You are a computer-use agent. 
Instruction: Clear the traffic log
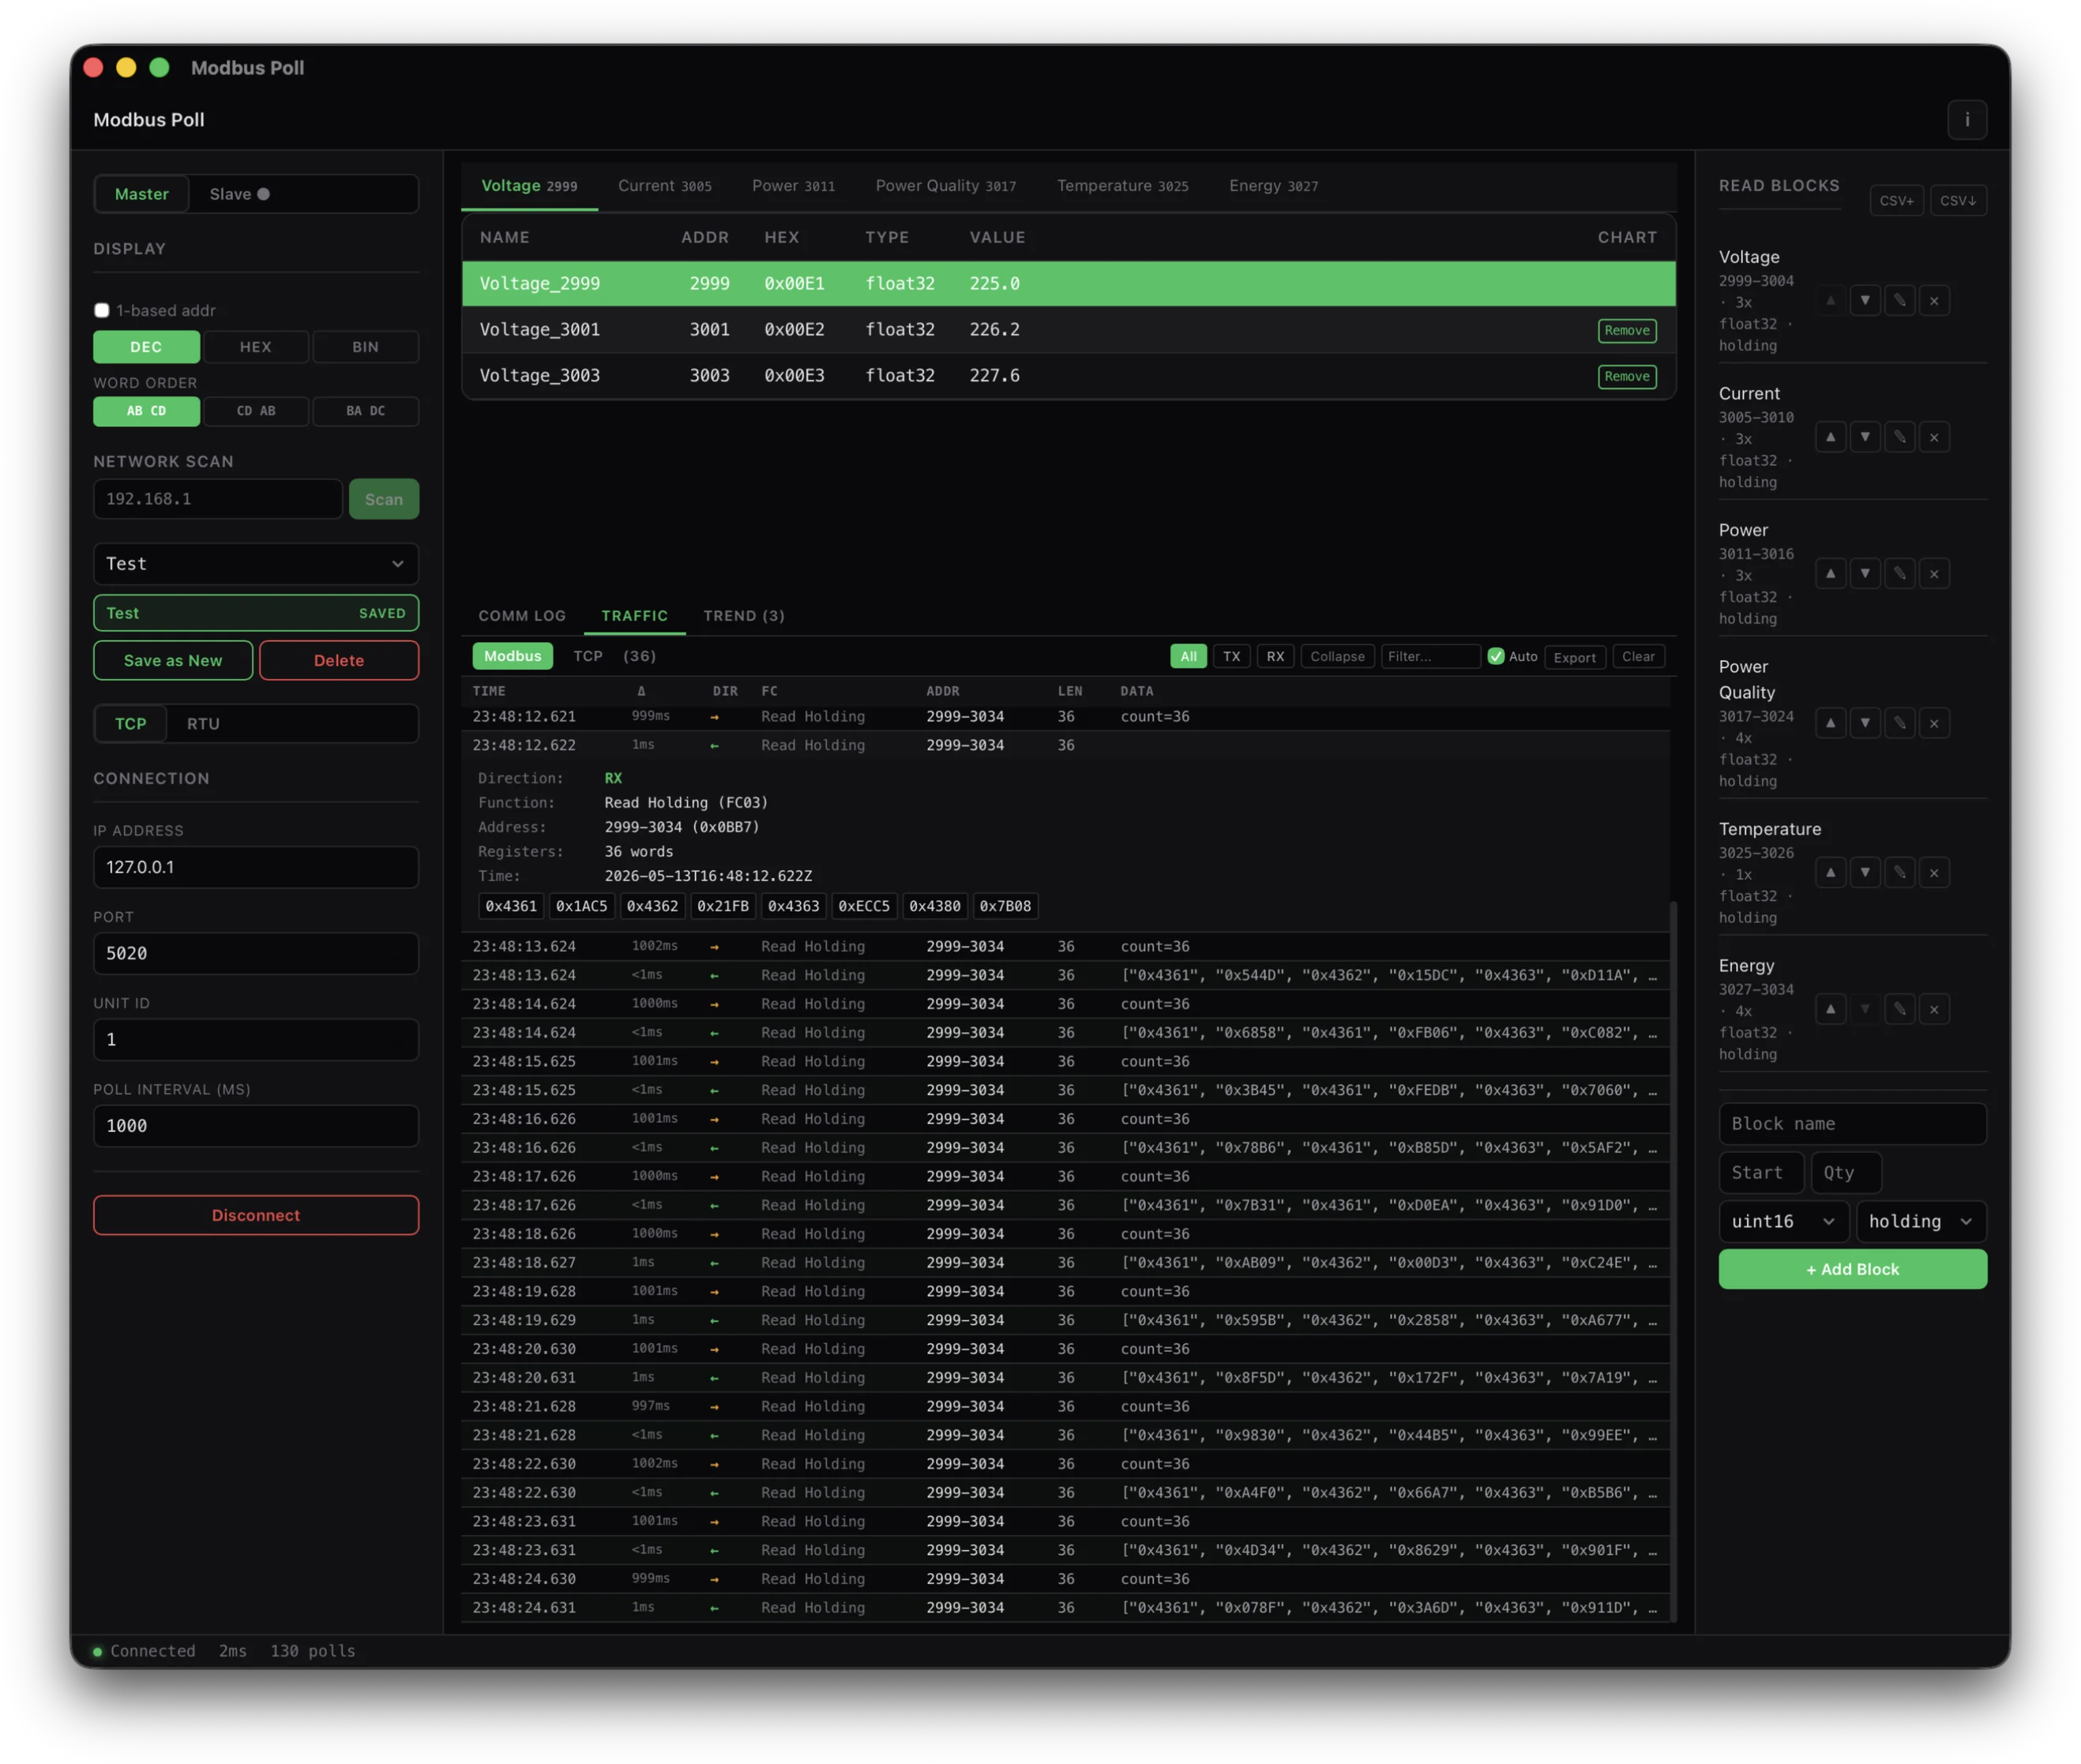coord(1638,656)
